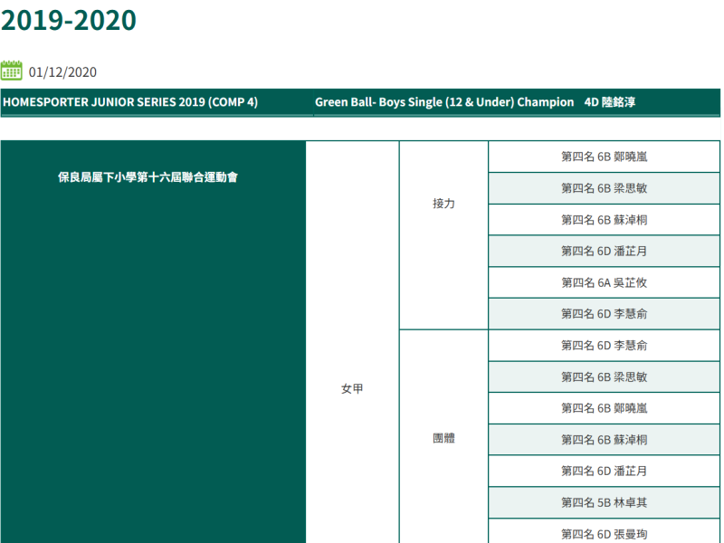724x543 pixels.
Task: Click 6D 潘芷月 in the 團體 group
Action: (604, 471)
